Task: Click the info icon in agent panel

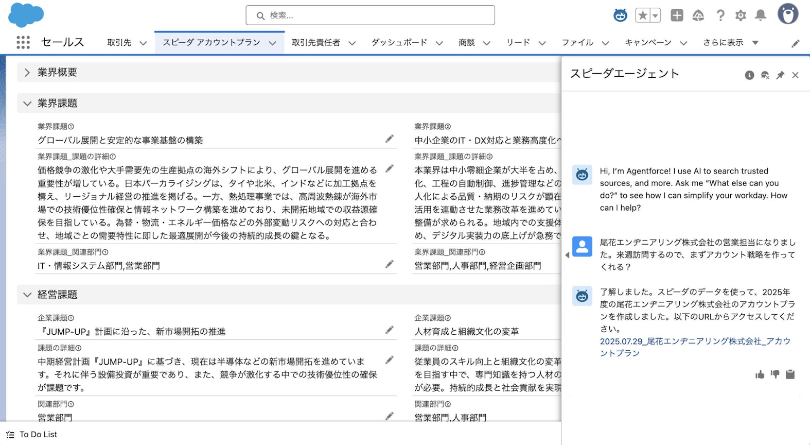Action: tap(750, 75)
